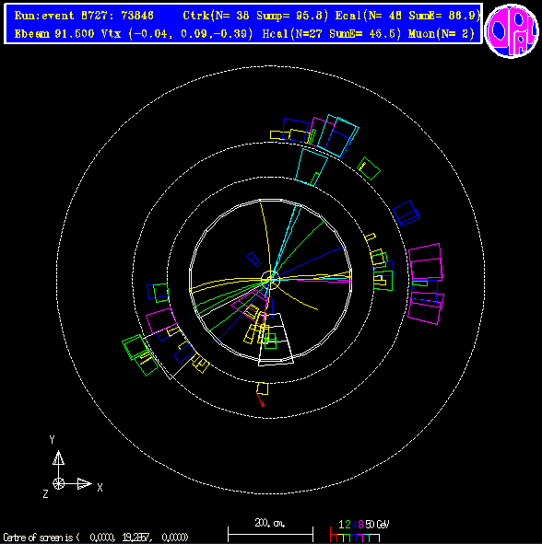Viewport: 542px width, 544px height.
Task: Click the green box at upper right ring
Action: (369, 168)
